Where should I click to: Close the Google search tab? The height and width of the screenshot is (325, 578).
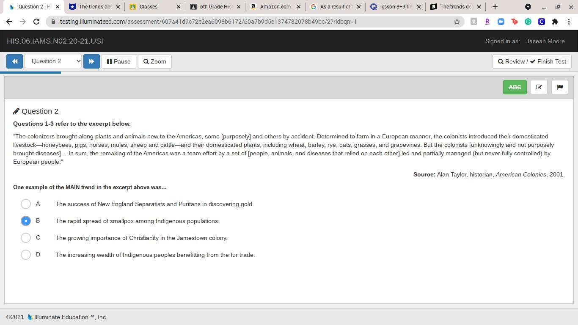(359, 7)
